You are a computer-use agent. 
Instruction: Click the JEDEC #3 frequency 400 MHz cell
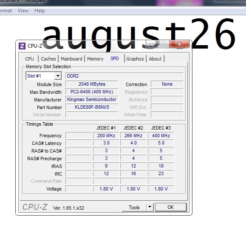[161, 136]
